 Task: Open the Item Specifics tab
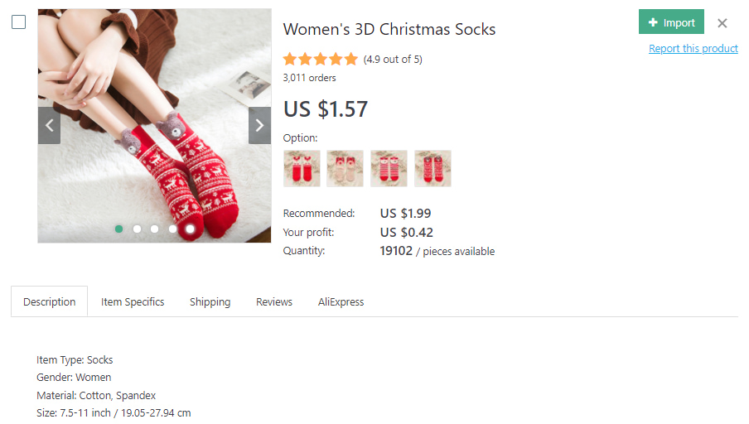point(133,302)
